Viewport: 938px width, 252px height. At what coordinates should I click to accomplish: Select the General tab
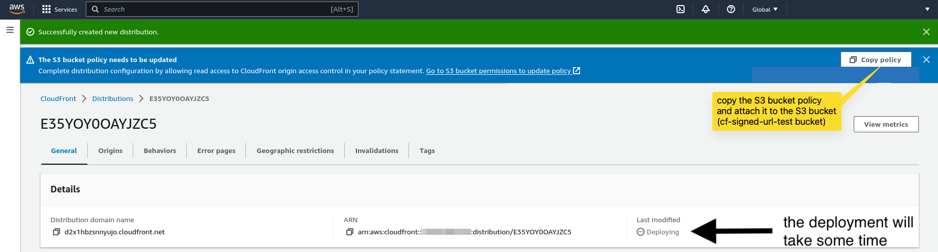click(x=64, y=150)
